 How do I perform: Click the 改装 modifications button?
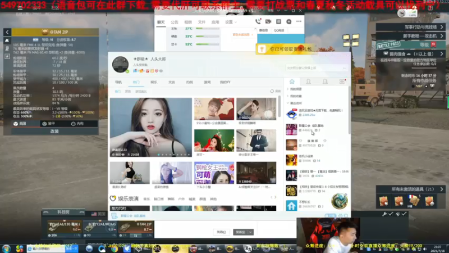[x=54, y=131]
